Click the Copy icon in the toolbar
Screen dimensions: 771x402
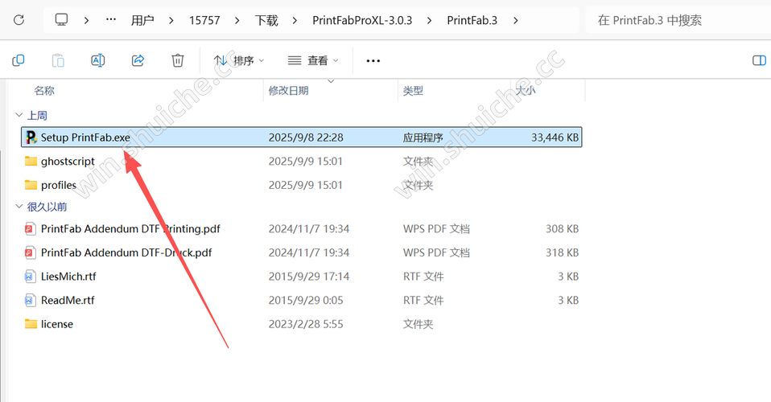[x=19, y=60]
